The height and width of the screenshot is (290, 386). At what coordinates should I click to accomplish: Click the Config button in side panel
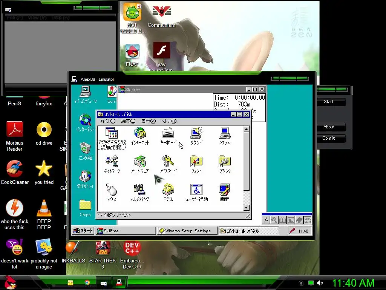[x=329, y=138]
